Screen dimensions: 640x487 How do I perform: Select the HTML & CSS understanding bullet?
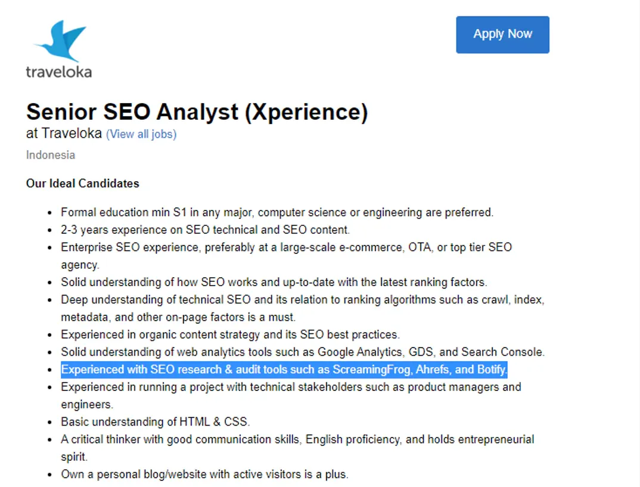point(156,421)
